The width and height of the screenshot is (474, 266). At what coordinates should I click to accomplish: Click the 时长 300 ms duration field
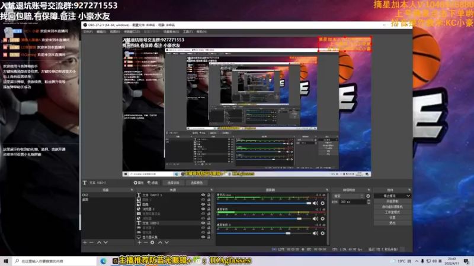pos(353,202)
